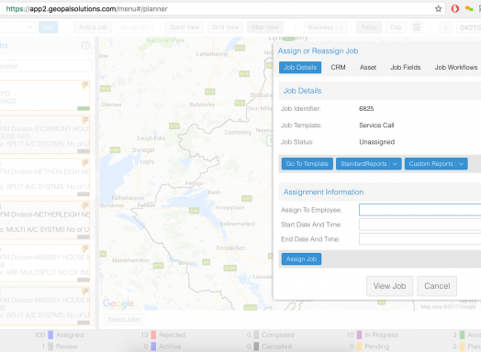Viewport: 481px width, 352px height.
Task: Switch to the Asset tab
Action: point(368,68)
